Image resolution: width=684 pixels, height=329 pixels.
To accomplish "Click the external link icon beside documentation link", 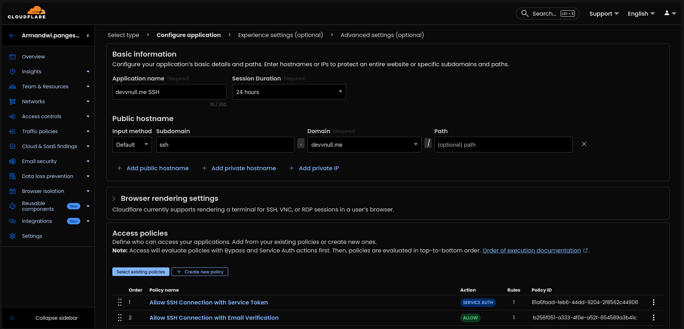I will 586,251.
